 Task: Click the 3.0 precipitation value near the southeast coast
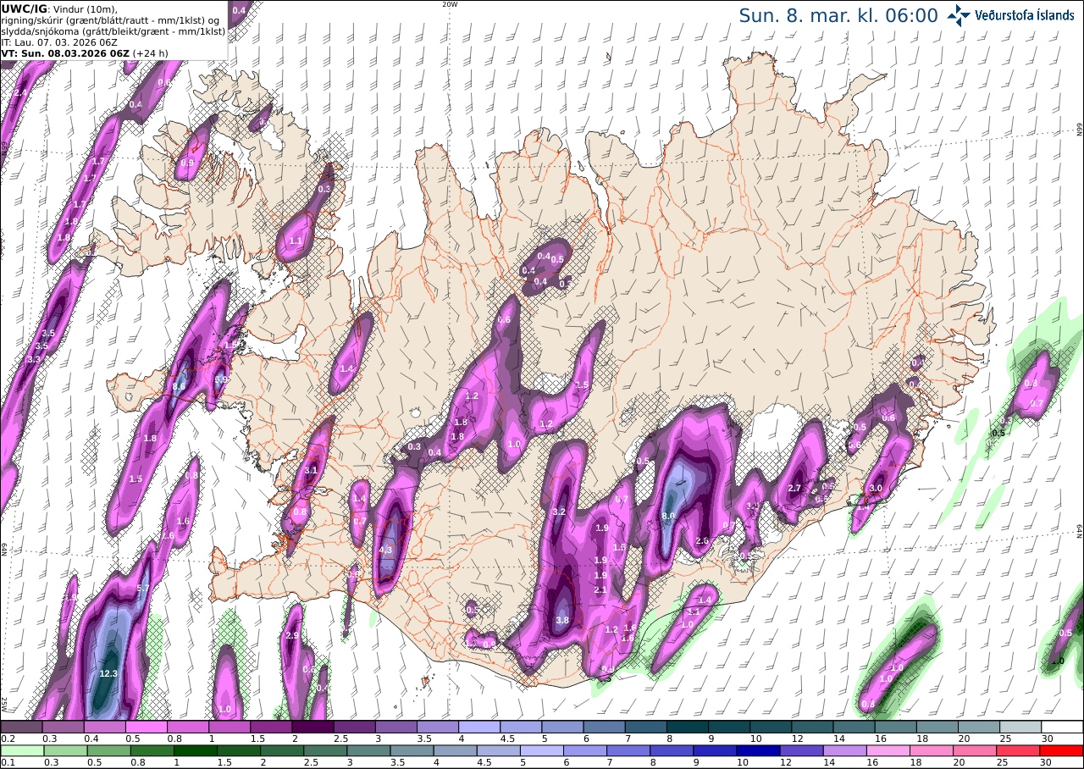876,489
